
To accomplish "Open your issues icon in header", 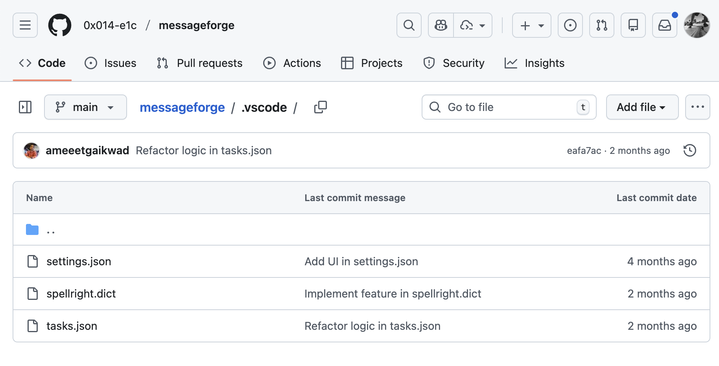I will click(570, 25).
